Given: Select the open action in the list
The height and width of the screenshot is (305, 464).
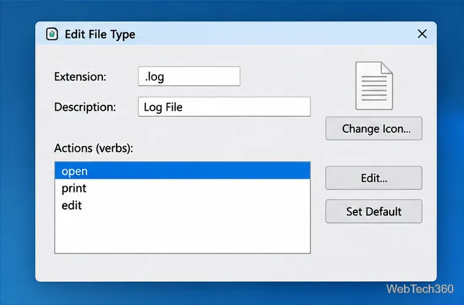Looking at the screenshot, I should [182, 171].
